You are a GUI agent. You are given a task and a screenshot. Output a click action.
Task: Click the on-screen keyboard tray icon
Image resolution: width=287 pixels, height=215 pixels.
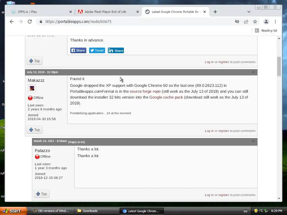coord(246,211)
